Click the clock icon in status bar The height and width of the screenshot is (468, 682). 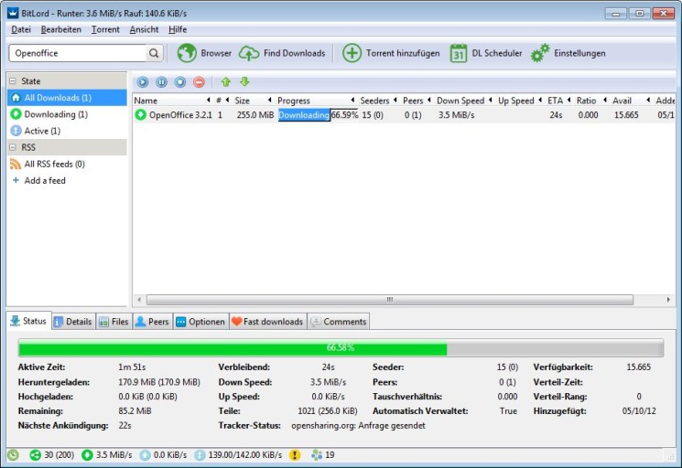[13, 454]
